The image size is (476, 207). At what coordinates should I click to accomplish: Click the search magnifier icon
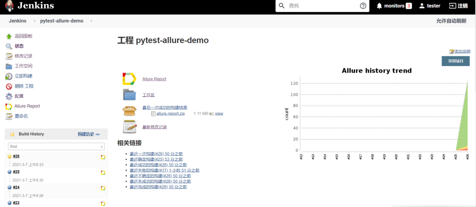282,6
